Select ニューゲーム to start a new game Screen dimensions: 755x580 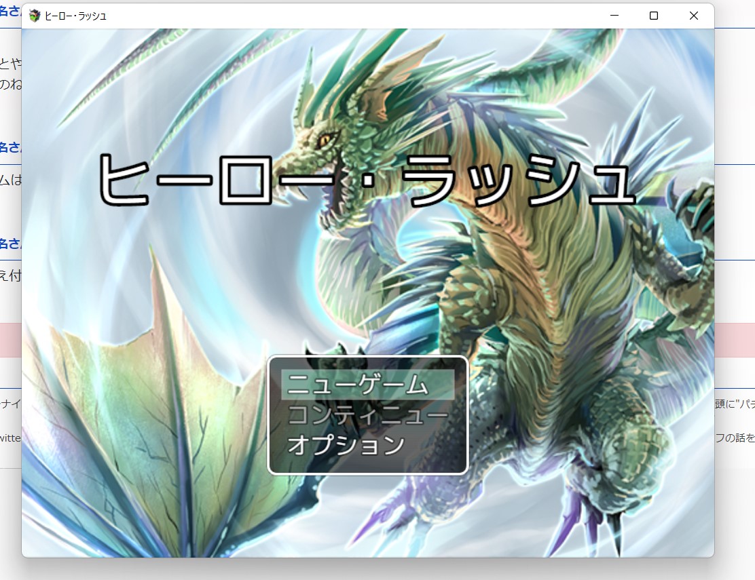point(367,385)
